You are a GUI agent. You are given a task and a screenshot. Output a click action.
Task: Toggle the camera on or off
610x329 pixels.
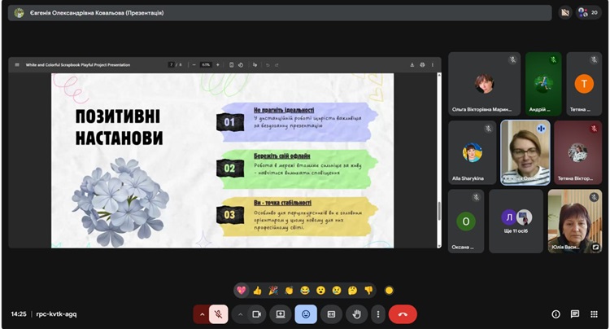[x=256, y=314]
